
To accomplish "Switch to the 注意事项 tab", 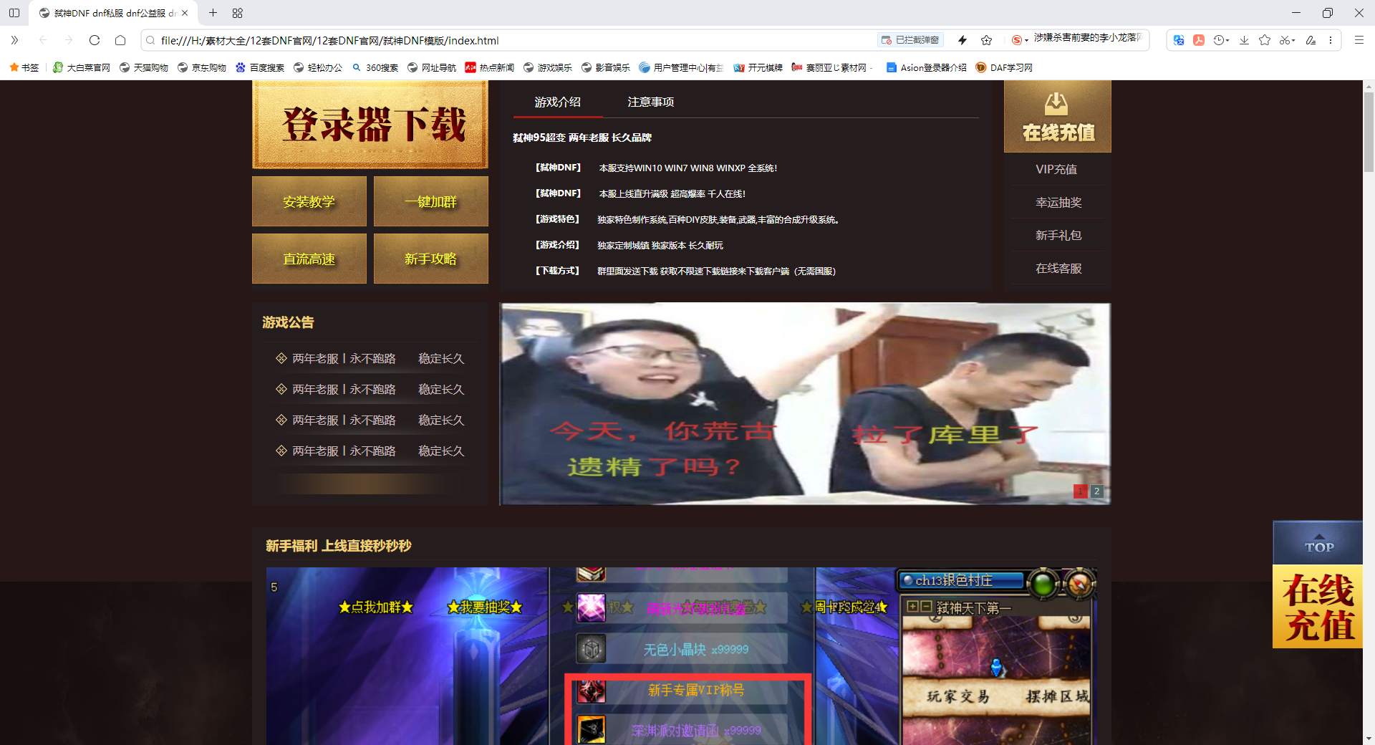I will [650, 102].
